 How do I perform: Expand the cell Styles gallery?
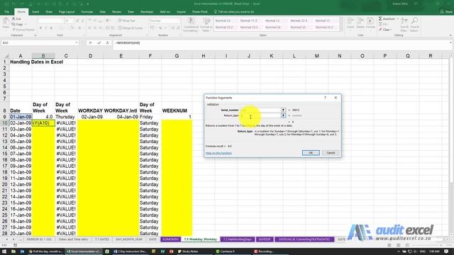click(x=341, y=29)
